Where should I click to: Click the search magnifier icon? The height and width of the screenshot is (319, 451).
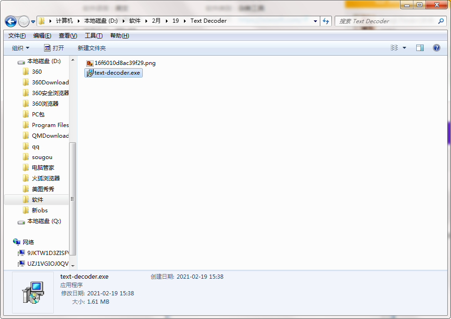pos(441,21)
